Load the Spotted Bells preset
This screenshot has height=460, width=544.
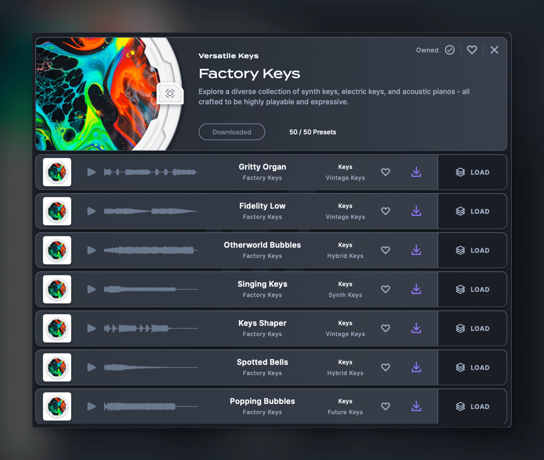(472, 367)
